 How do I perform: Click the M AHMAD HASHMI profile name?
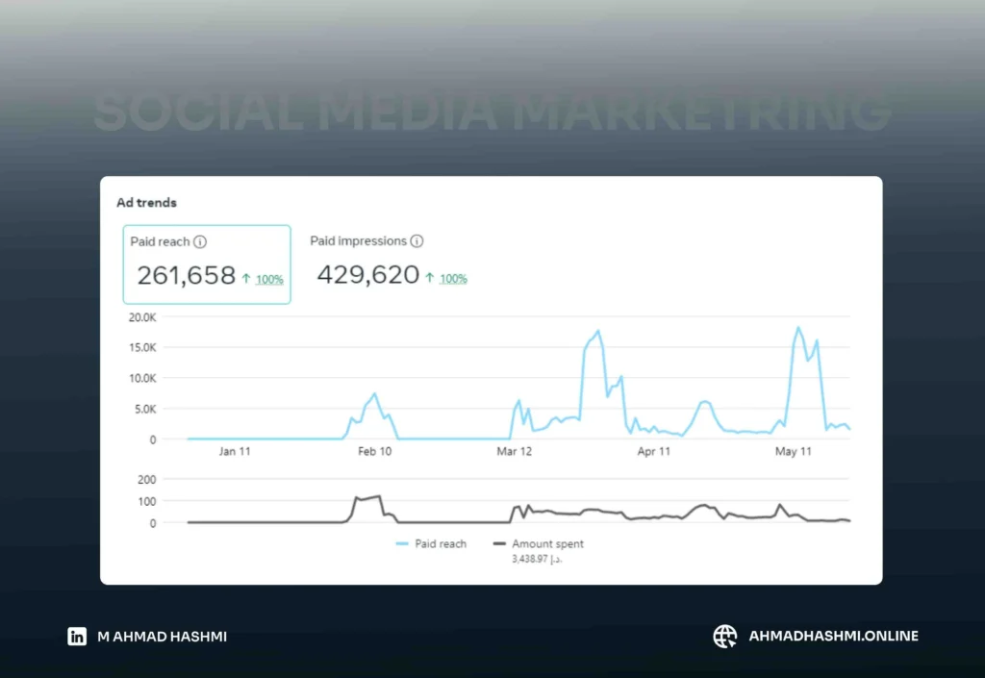point(163,637)
